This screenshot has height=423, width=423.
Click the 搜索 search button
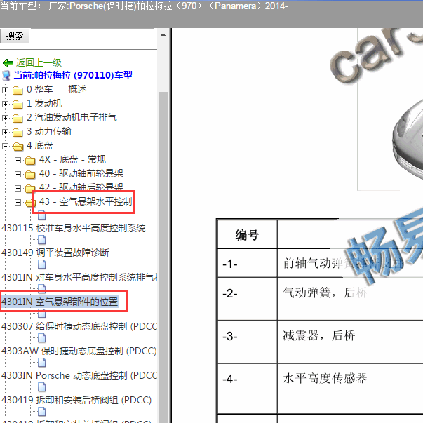(x=15, y=36)
